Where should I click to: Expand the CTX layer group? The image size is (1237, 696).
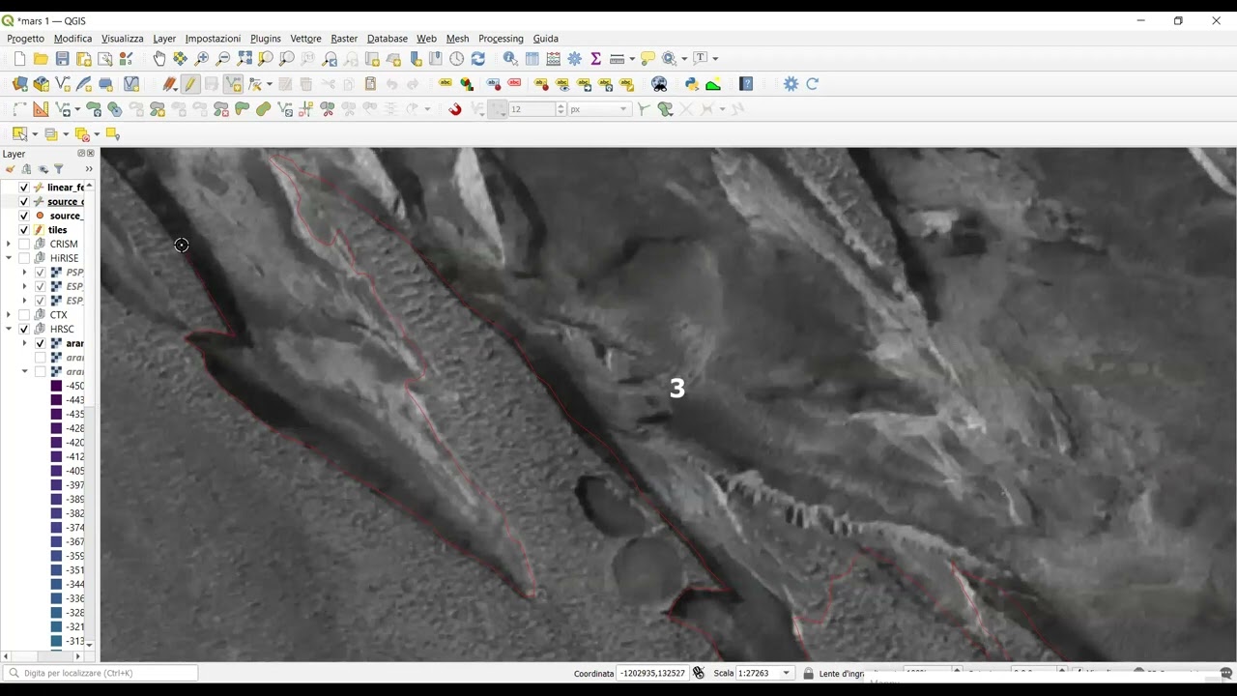pos(9,315)
